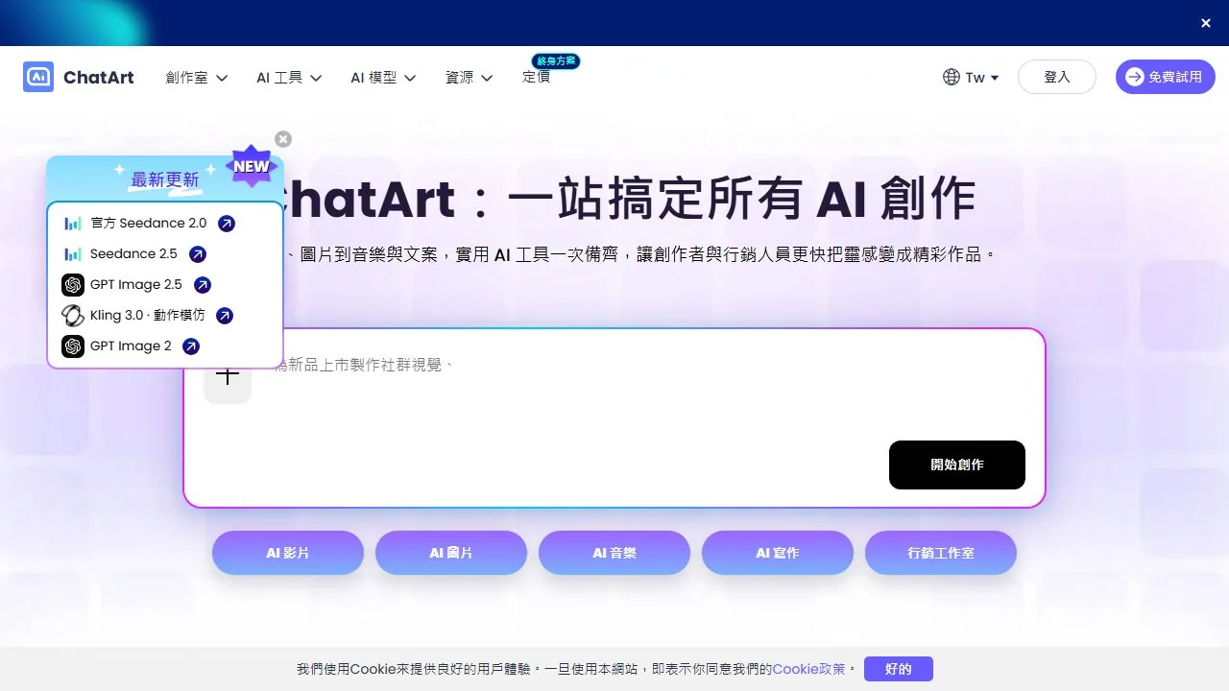Select the AI 寫作 tab

click(x=778, y=553)
